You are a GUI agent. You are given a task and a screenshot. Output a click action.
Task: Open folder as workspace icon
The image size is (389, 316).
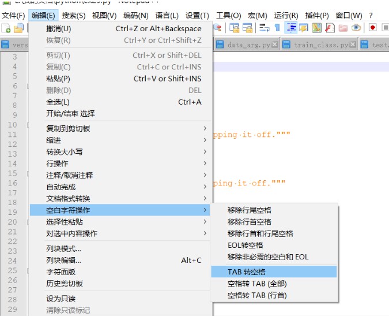(343, 28)
